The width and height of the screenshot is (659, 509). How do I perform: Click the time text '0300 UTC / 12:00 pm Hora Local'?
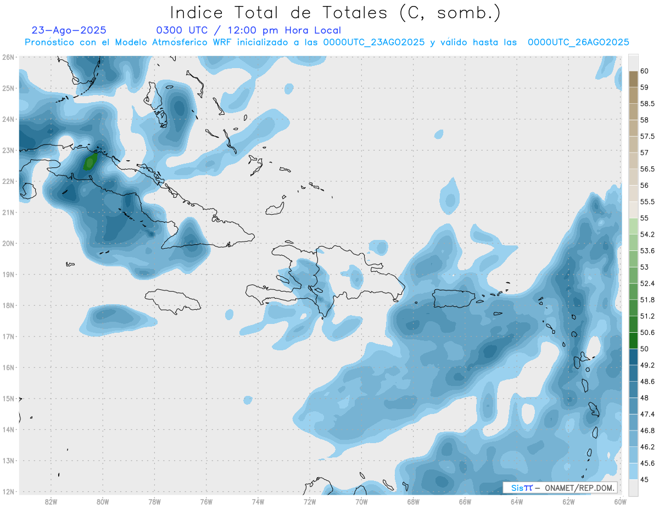[x=249, y=31]
